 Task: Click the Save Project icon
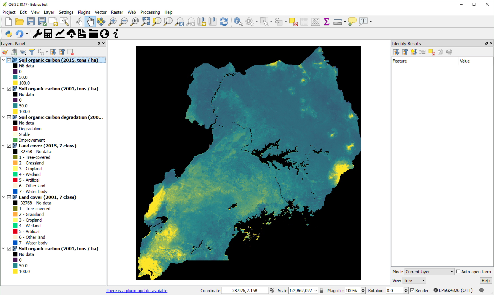click(x=31, y=22)
